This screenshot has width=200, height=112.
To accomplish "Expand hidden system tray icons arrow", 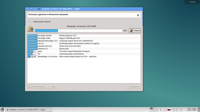I will click(x=185, y=110).
